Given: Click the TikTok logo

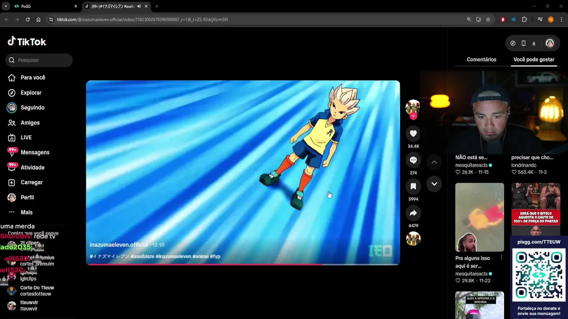Looking at the screenshot, I should pyautogui.click(x=27, y=42).
